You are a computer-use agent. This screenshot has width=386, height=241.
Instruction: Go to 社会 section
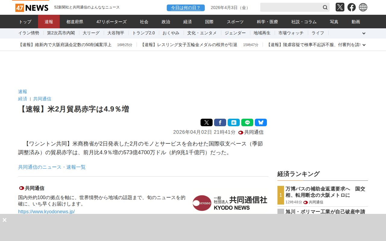click(144, 22)
